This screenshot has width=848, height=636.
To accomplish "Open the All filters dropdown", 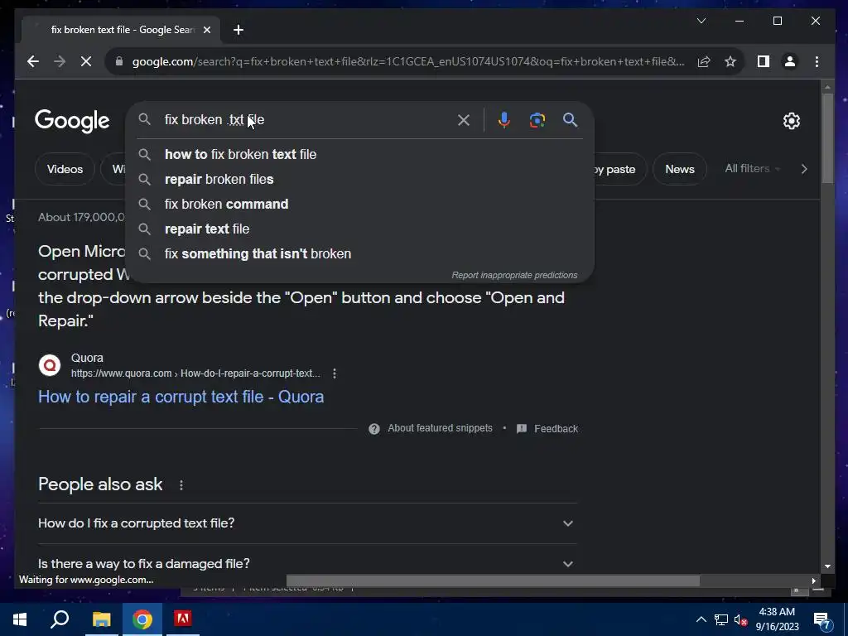I will [752, 169].
